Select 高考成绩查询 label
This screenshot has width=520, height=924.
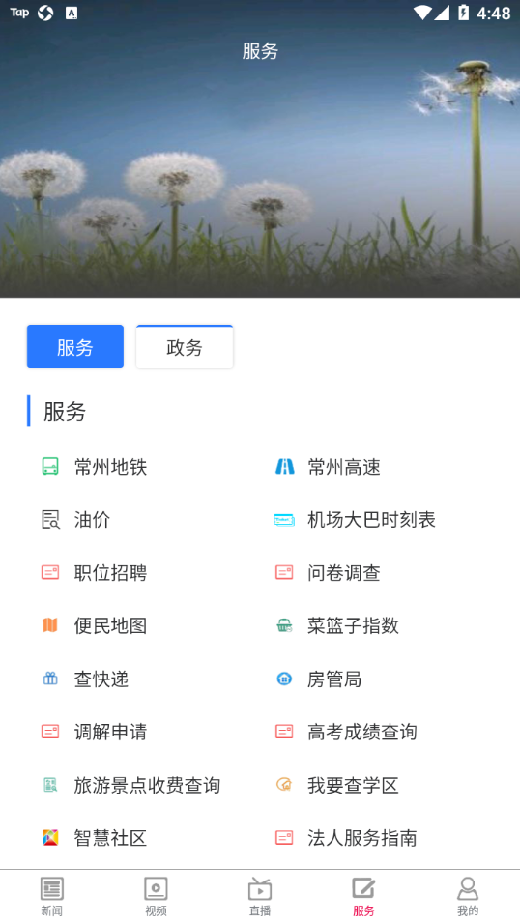[362, 732]
